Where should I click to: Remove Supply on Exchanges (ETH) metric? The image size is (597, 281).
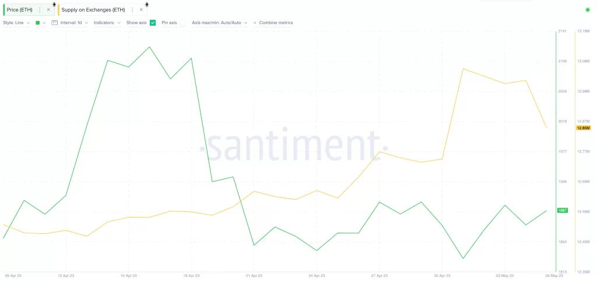pyautogui.click(x=141, y=10)
